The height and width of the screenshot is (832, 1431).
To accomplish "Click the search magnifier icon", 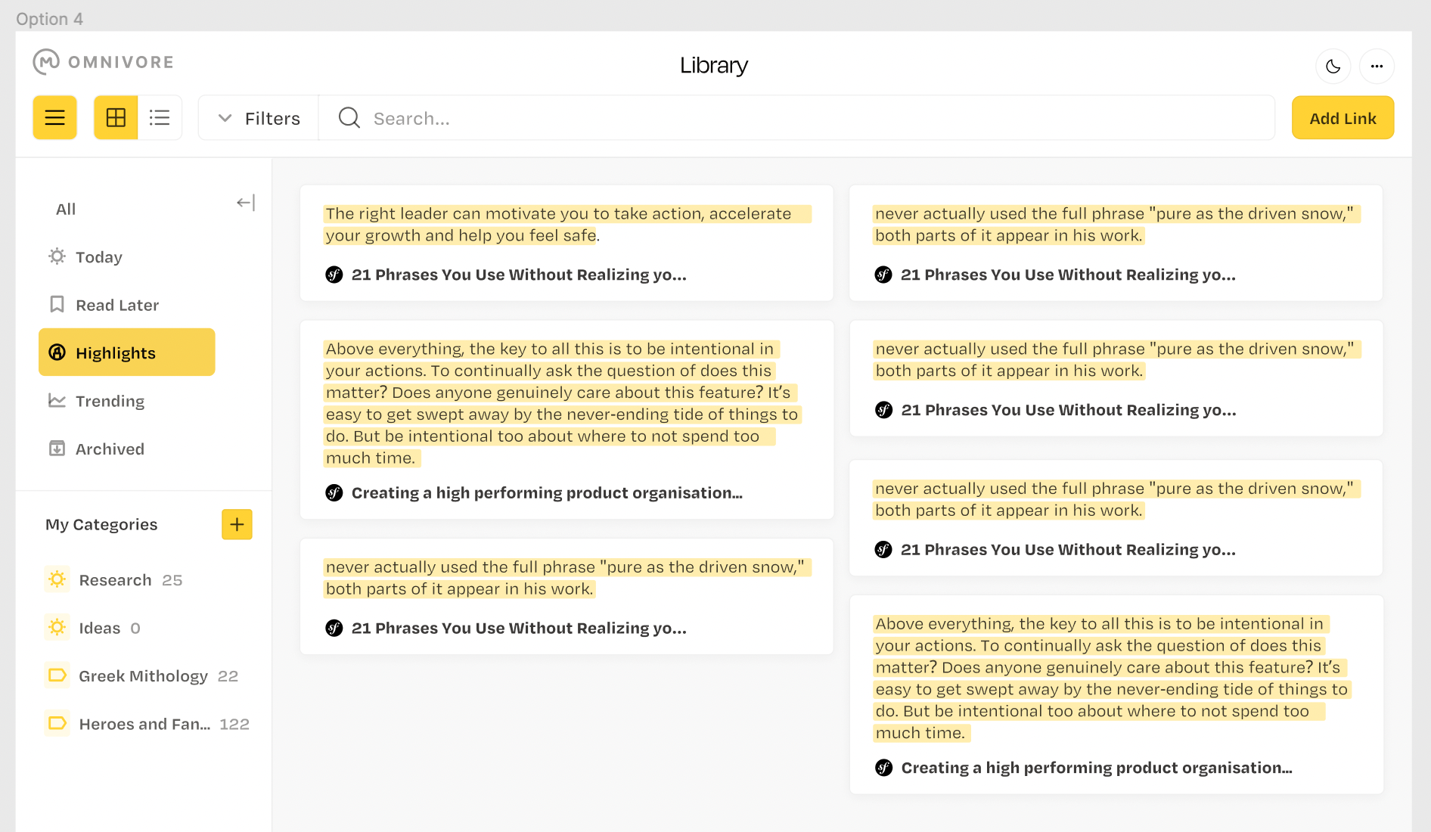I will [x=348, y=117].
